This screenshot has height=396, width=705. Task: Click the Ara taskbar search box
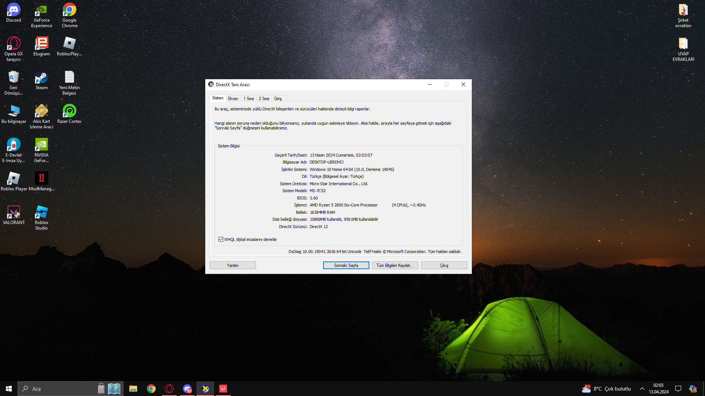(x=59, y=389)
